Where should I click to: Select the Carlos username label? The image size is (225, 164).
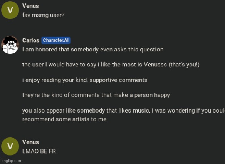[x=30, y=40]
